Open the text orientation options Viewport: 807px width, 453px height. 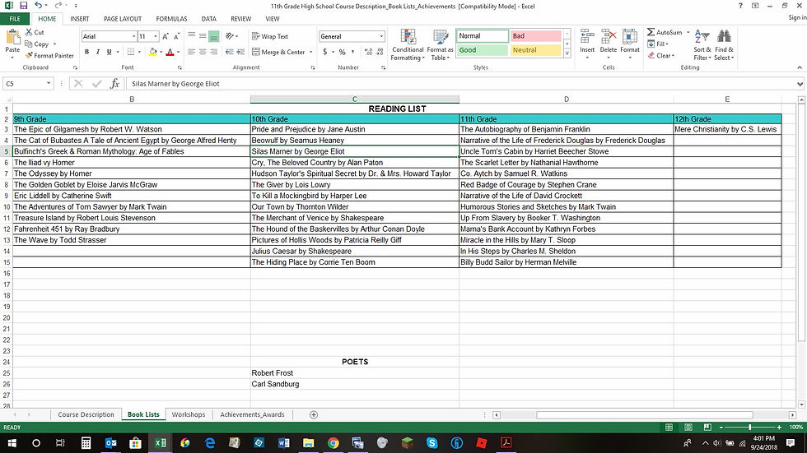point(230,36)
